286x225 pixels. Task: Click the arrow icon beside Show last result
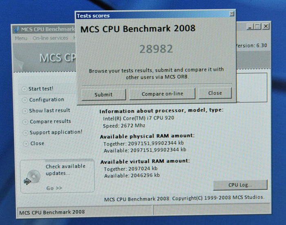(x=25, y=111)
